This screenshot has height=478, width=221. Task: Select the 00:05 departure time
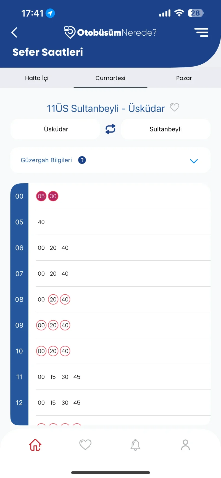tap(41, 196)
